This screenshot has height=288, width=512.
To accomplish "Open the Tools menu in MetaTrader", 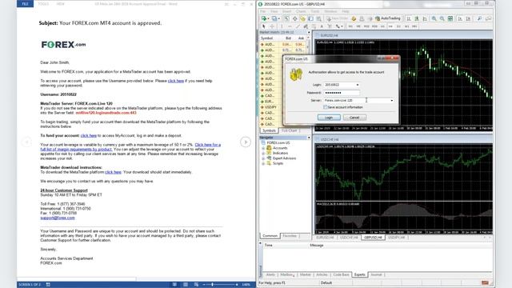I will (314, 11).
